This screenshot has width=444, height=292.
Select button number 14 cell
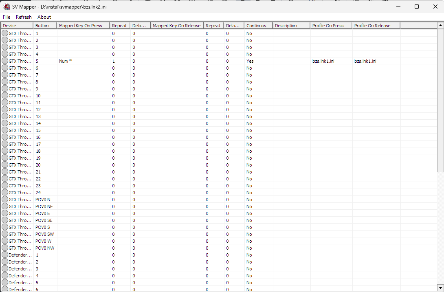click(x=38, y=123)
